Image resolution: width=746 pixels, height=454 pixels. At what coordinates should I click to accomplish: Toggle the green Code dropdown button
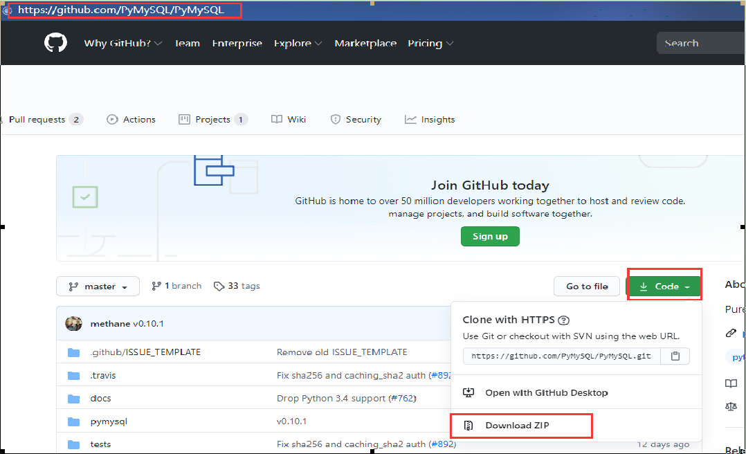[664, 287]
